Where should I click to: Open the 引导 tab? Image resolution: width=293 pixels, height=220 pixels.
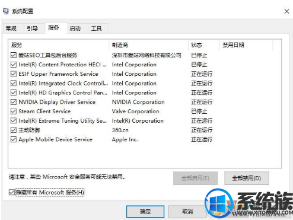click(34, 28)
